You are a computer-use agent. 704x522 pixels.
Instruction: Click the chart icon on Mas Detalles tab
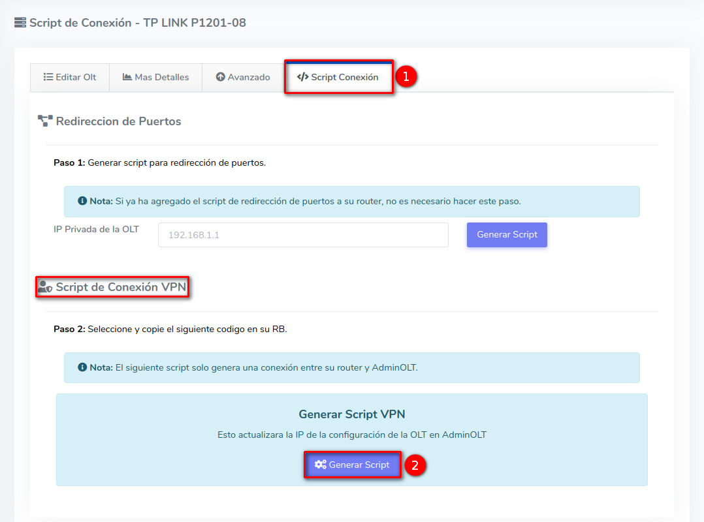pos(127,77)
